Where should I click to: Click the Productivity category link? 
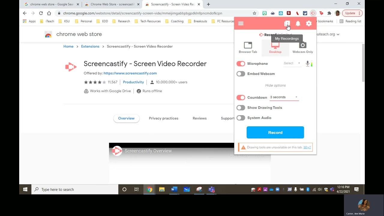[133, 82]
